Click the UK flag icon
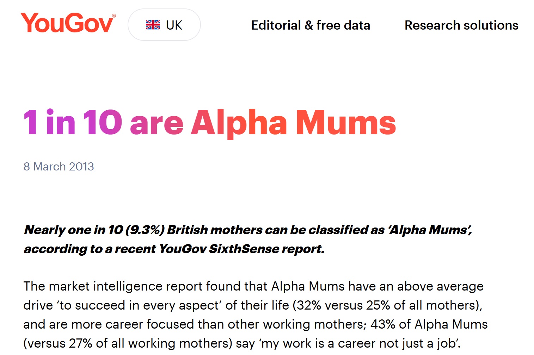The image size is (534, 355). (153, 25)
